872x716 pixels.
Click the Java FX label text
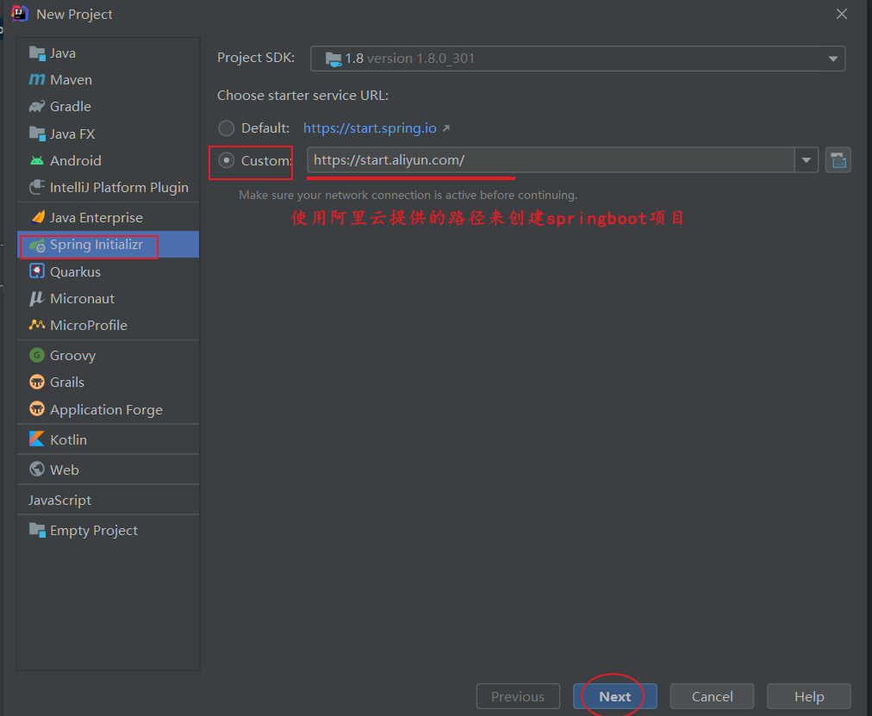[72, 134]
